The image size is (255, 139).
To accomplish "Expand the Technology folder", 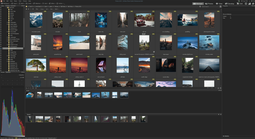I will 7,56.
